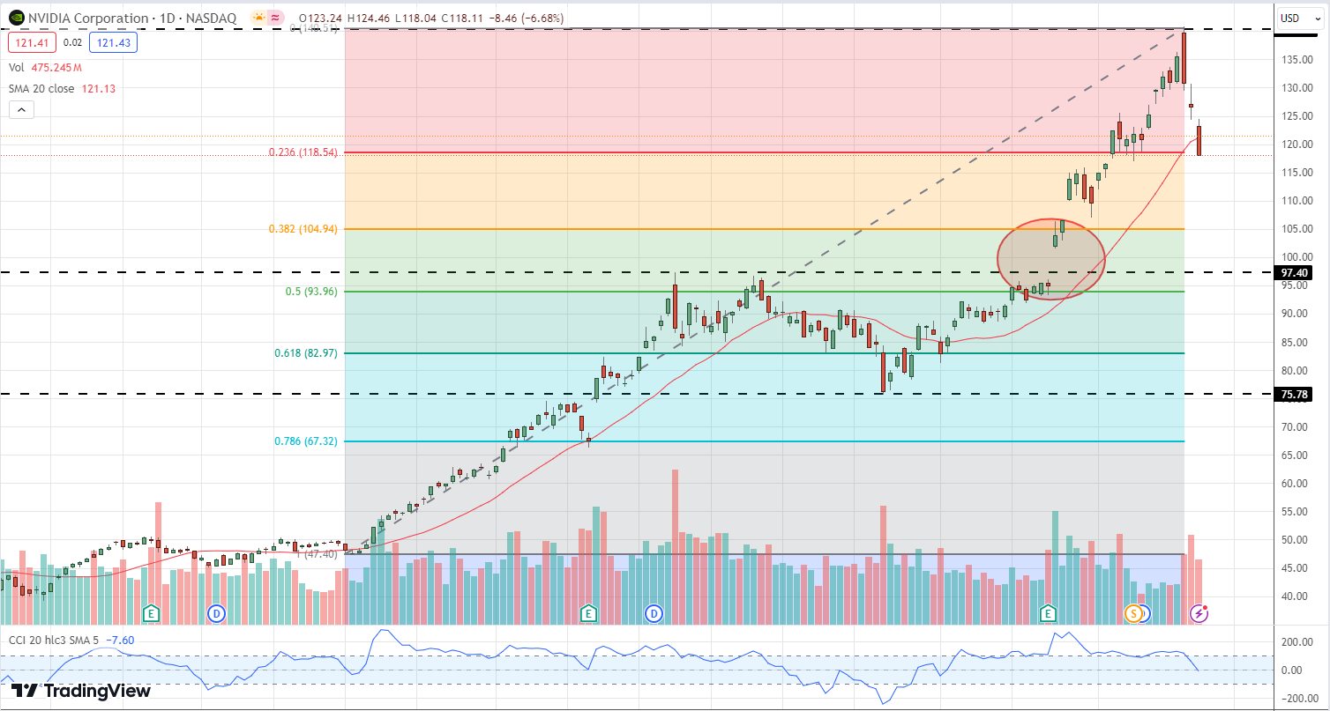Select the 0.236 (118.54) Fibonacci label
The width and height of the screenshot is (1330, 711).
click(303, 152)
